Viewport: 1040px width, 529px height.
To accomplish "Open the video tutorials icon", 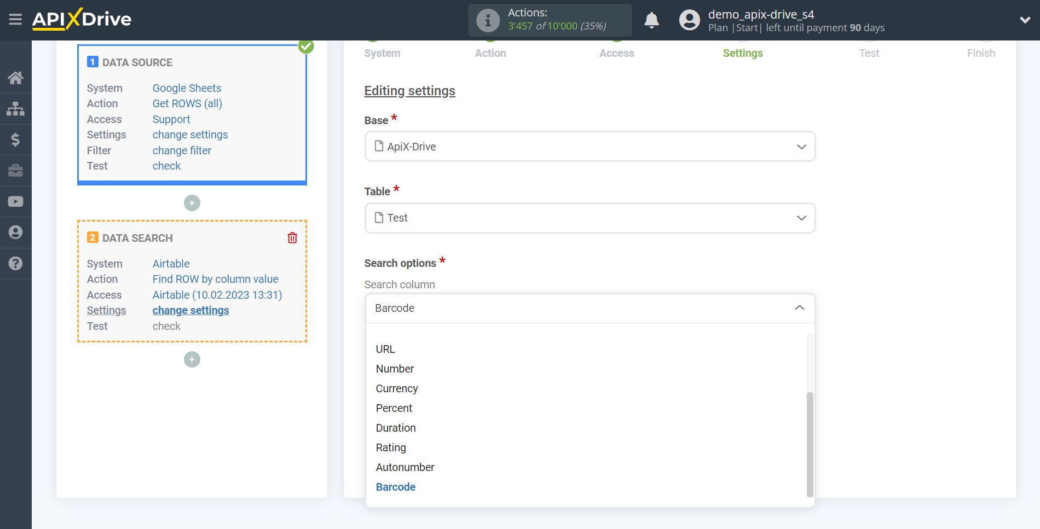I will pos(15,201).
